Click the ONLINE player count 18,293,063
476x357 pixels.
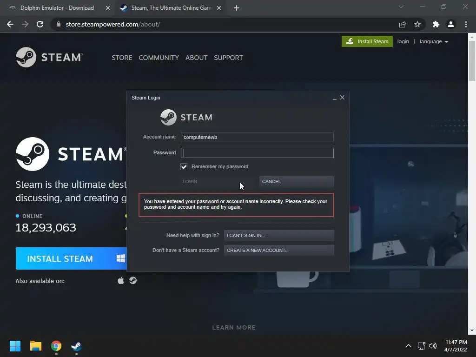(46, 228)
